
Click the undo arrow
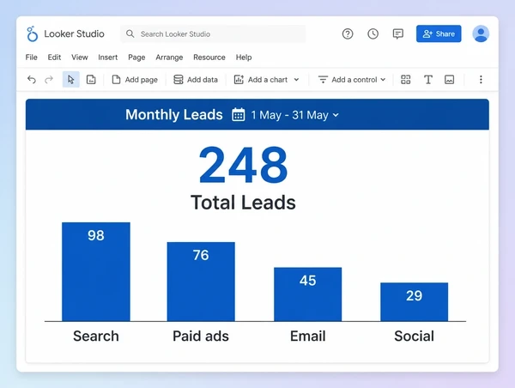(x=32, y=80)
